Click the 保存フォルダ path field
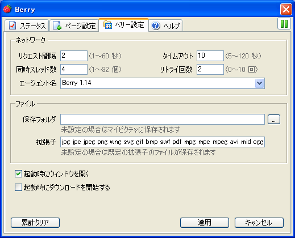This screenshot has height=238, width=295. click(163, 119)
